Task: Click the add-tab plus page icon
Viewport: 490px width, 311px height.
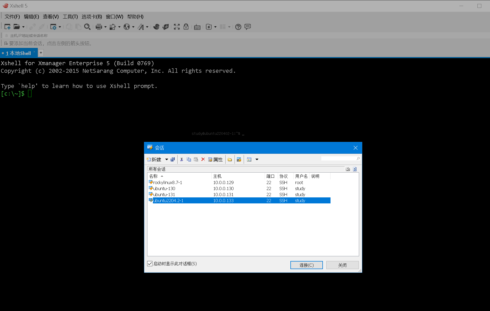Action: (x=209, y=27)
